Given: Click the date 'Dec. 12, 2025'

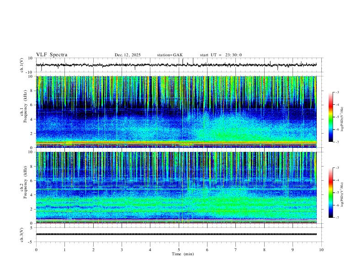Looking at the screenshot, I should pos(128,55).
